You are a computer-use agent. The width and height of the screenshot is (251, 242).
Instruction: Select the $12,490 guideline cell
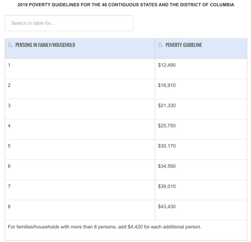coord(167,65)
